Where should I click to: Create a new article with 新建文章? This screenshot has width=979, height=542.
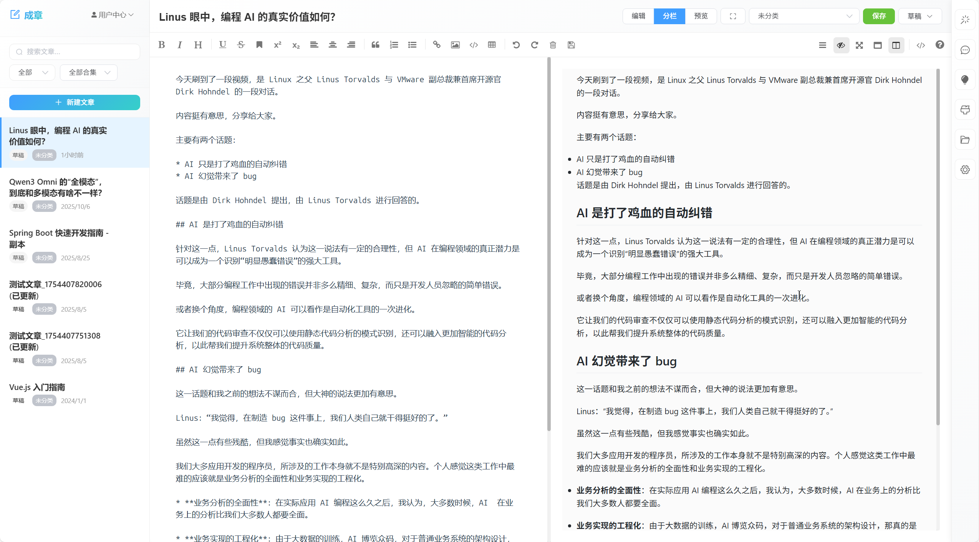(x=75, y=102)
